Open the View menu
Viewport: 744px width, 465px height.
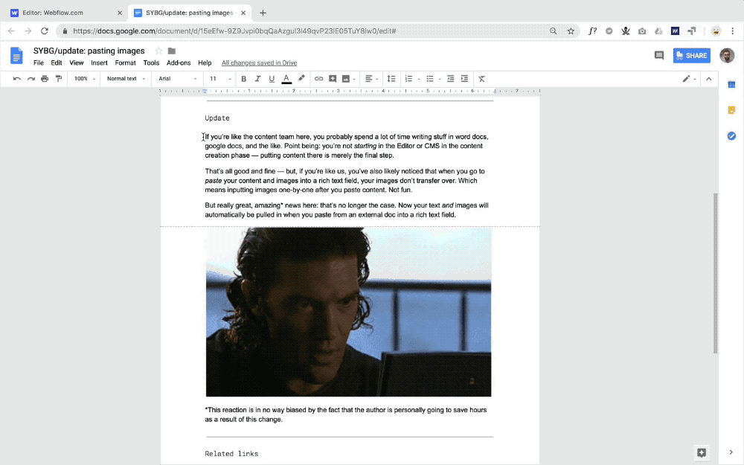77,62
